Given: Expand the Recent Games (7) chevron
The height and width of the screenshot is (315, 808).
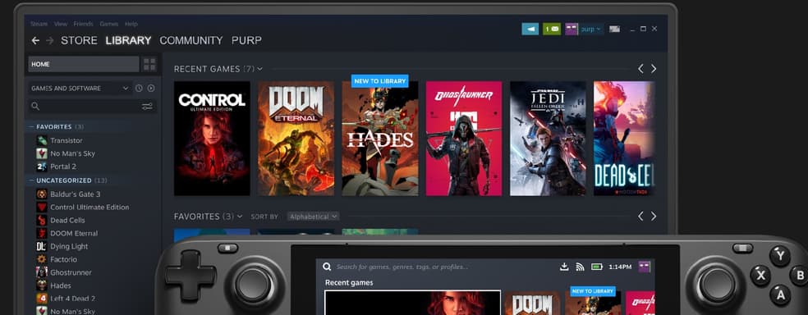Looking at the screenshot, I should tap(259, 68).
